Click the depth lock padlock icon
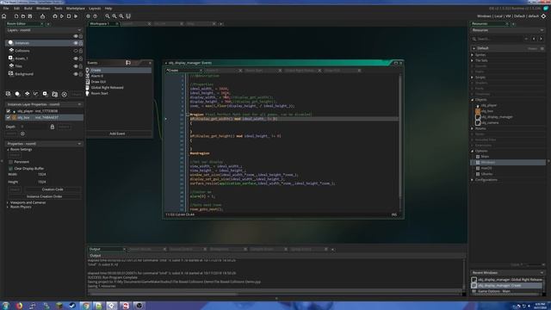Image resolution: width=551 pixels, height=310 pixels. pos(53,127)
